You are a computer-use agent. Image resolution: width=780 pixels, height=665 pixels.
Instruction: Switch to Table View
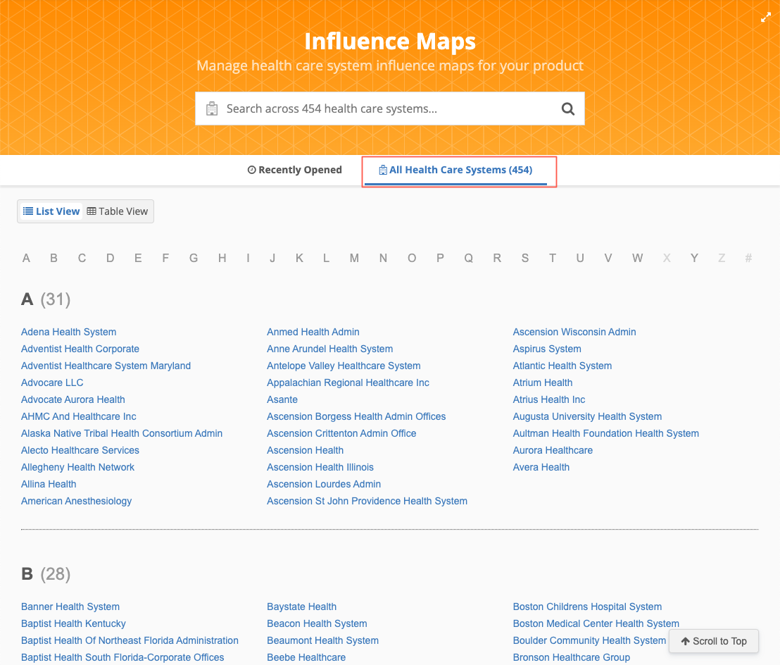(x=118, y=211)
